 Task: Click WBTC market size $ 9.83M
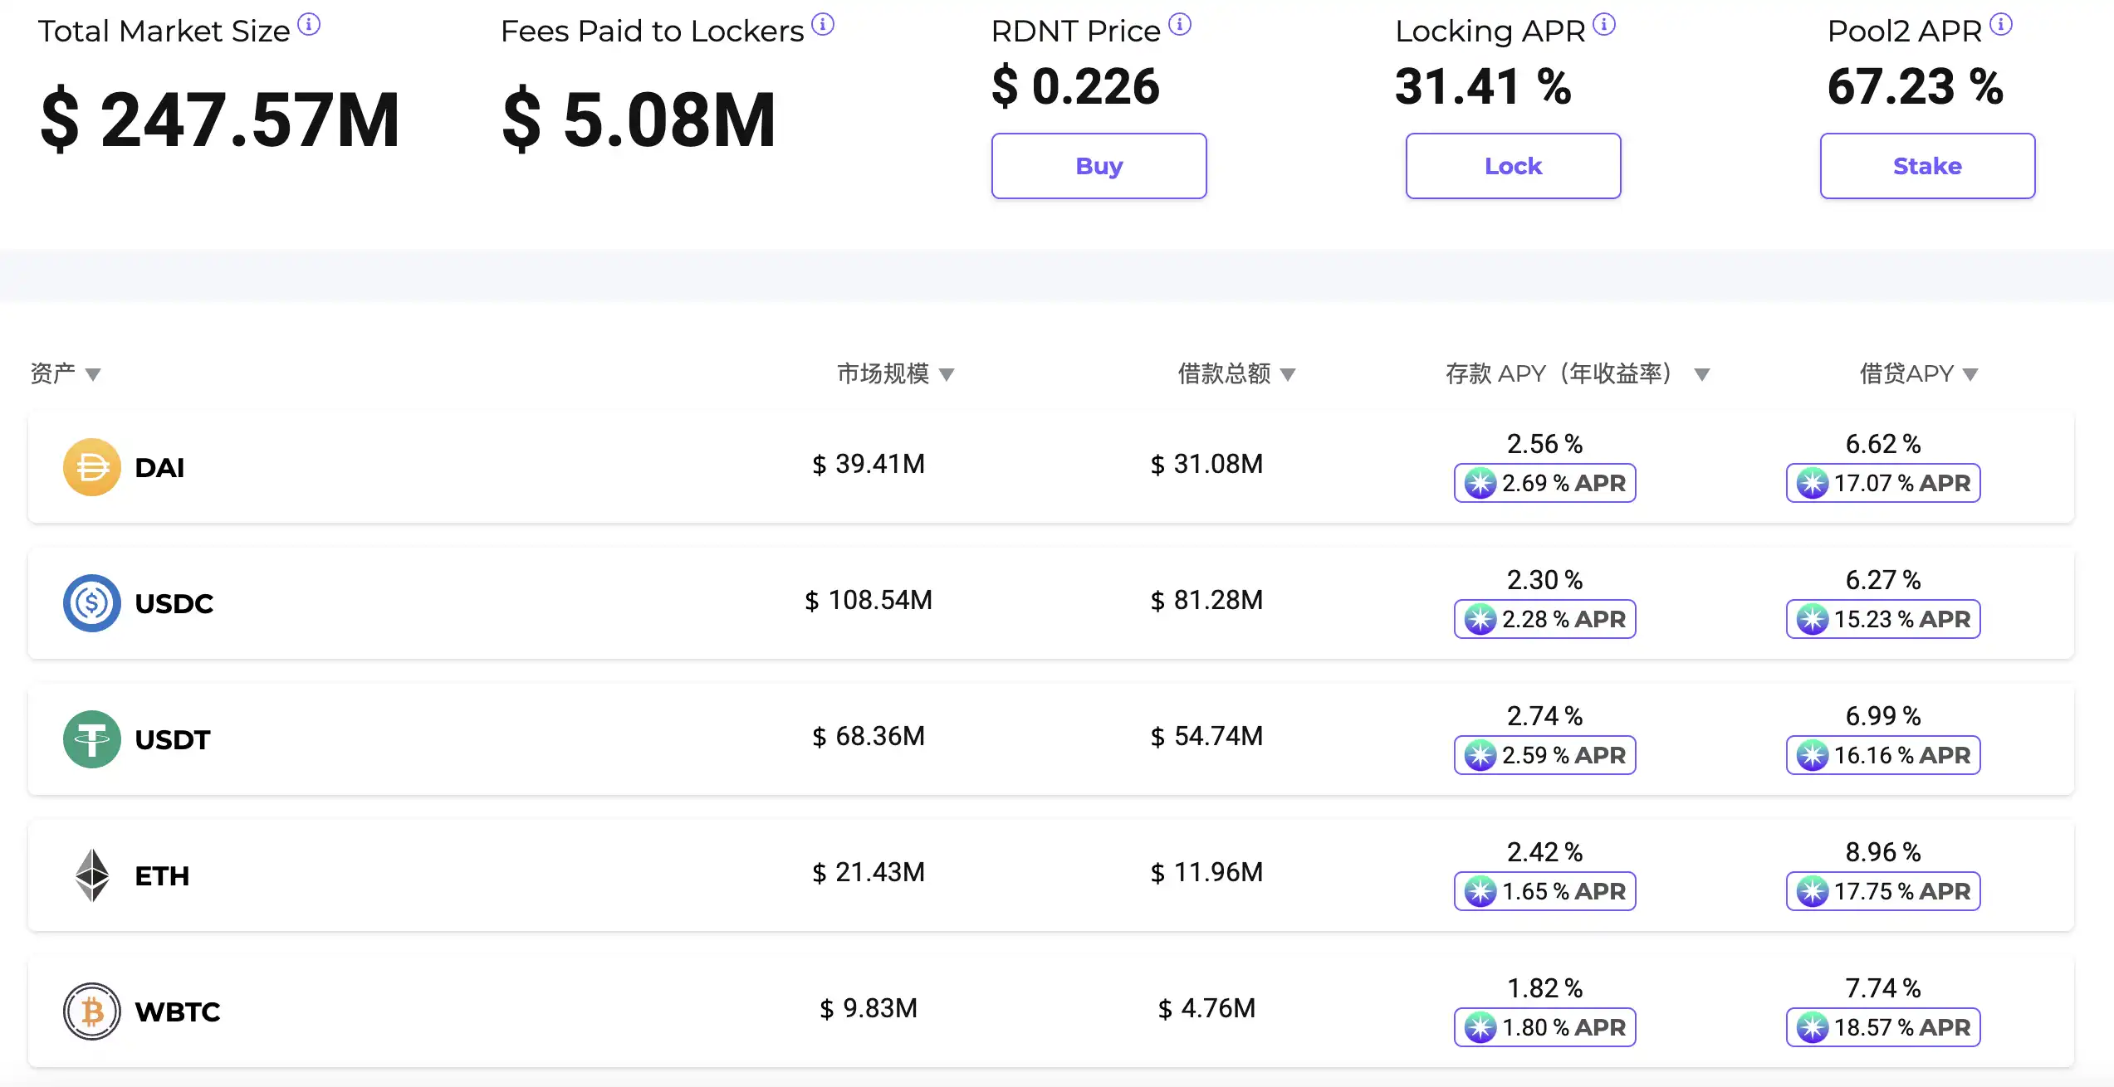pyautogui.click(x=869, y=1008)
